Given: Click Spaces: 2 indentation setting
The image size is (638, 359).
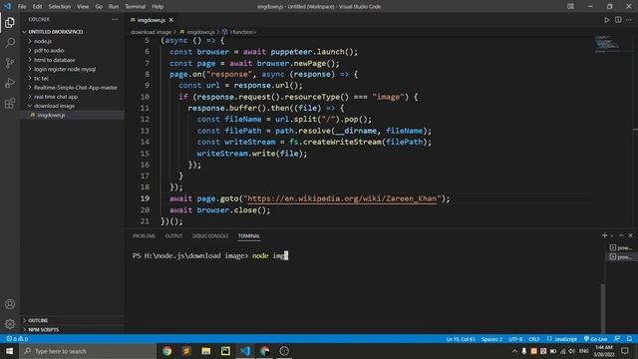Looking at the screenshot, I should point(491,339).
